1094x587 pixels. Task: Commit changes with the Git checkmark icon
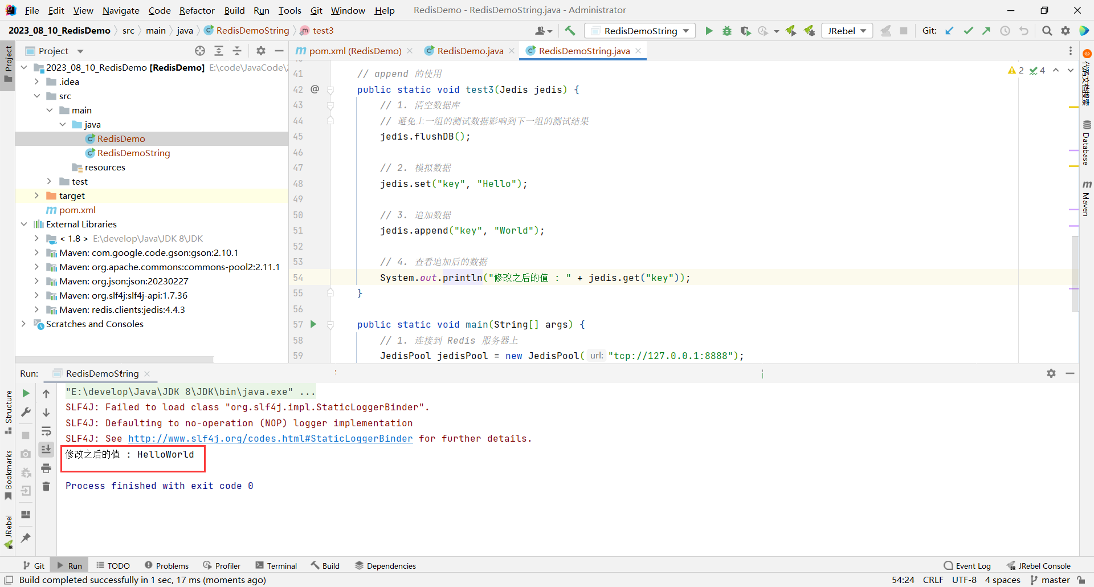tap(968, 31)
